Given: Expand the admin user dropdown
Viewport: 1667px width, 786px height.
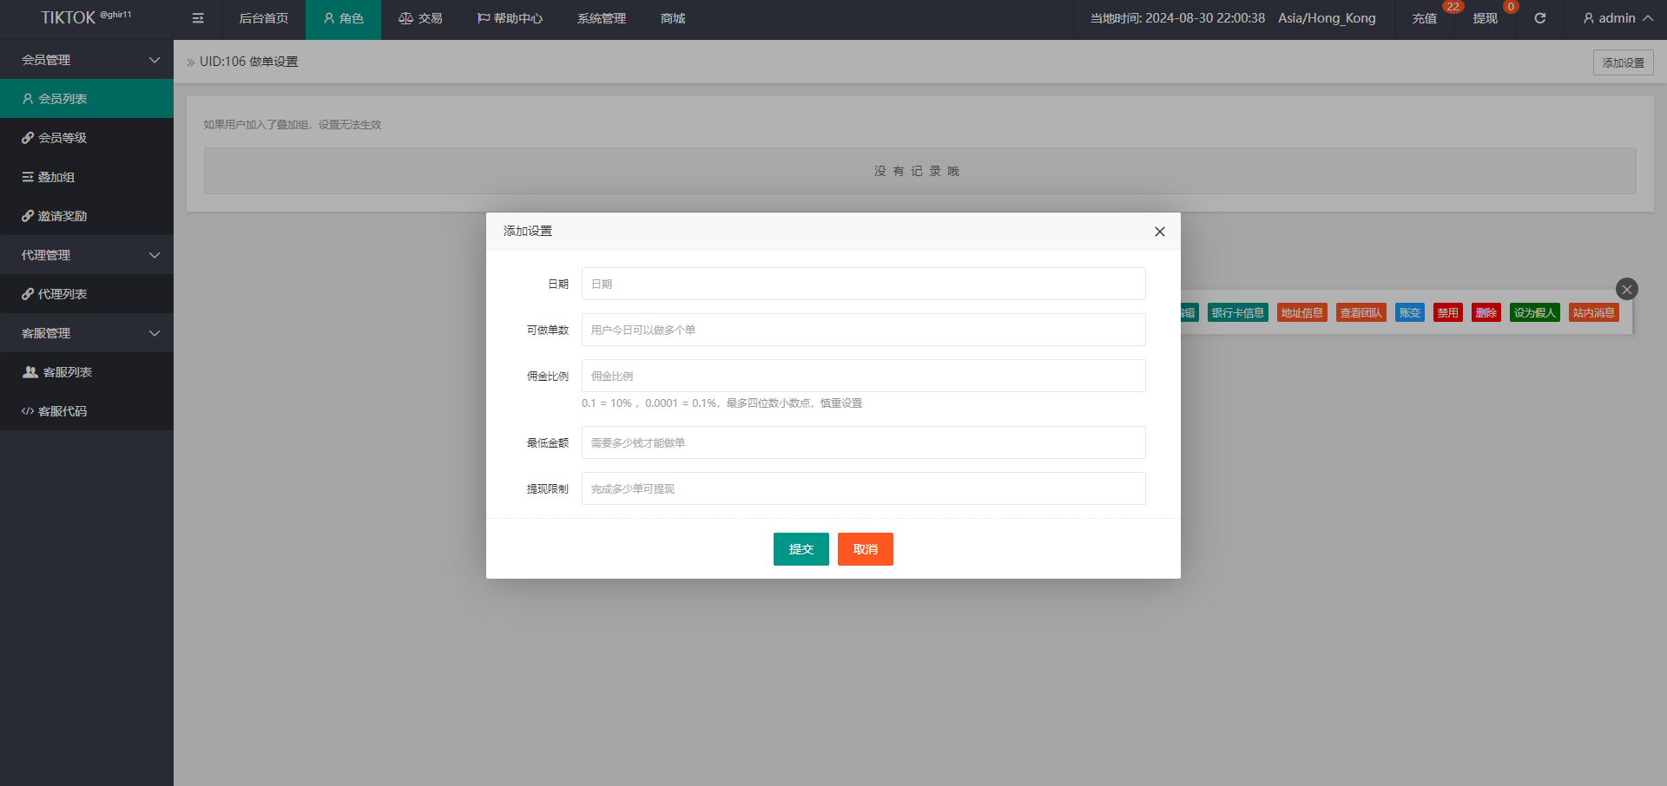Looking at the screenshot, I should coord(1618,18).
